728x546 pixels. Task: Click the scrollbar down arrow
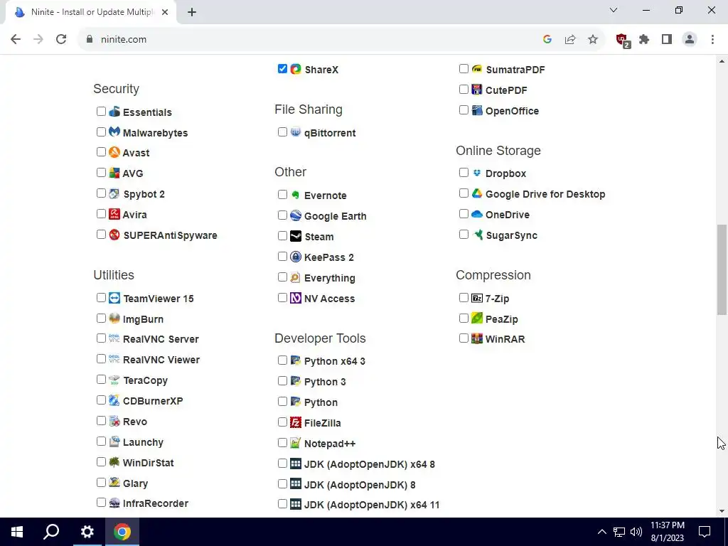click(722, 511)
